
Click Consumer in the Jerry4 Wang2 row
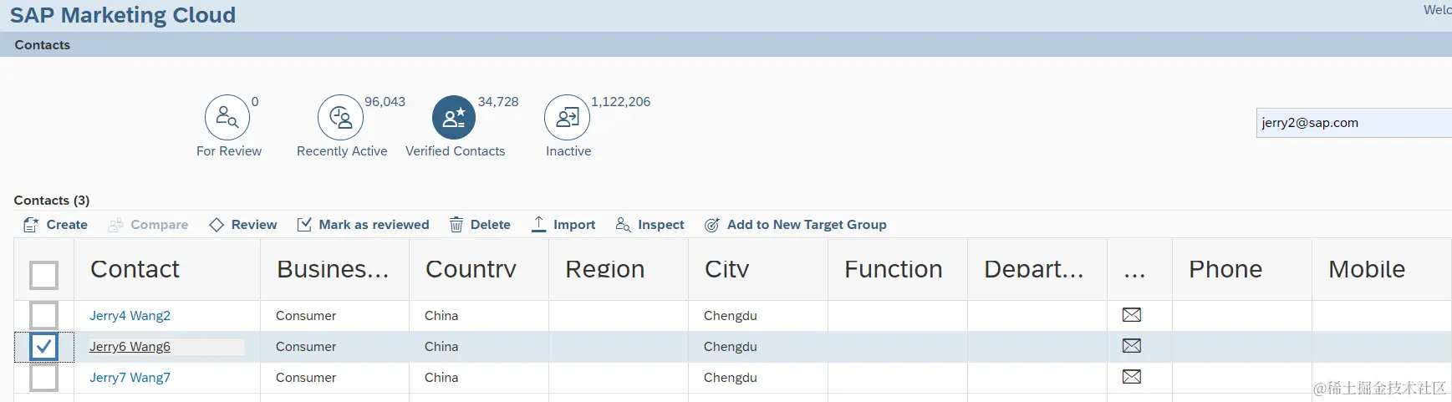click(x=306, y=316)
